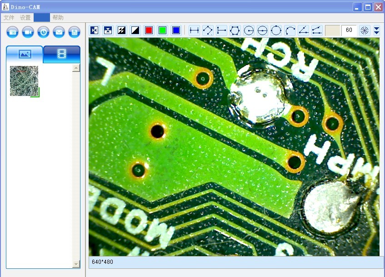Select the arc measurement tool

290,30
